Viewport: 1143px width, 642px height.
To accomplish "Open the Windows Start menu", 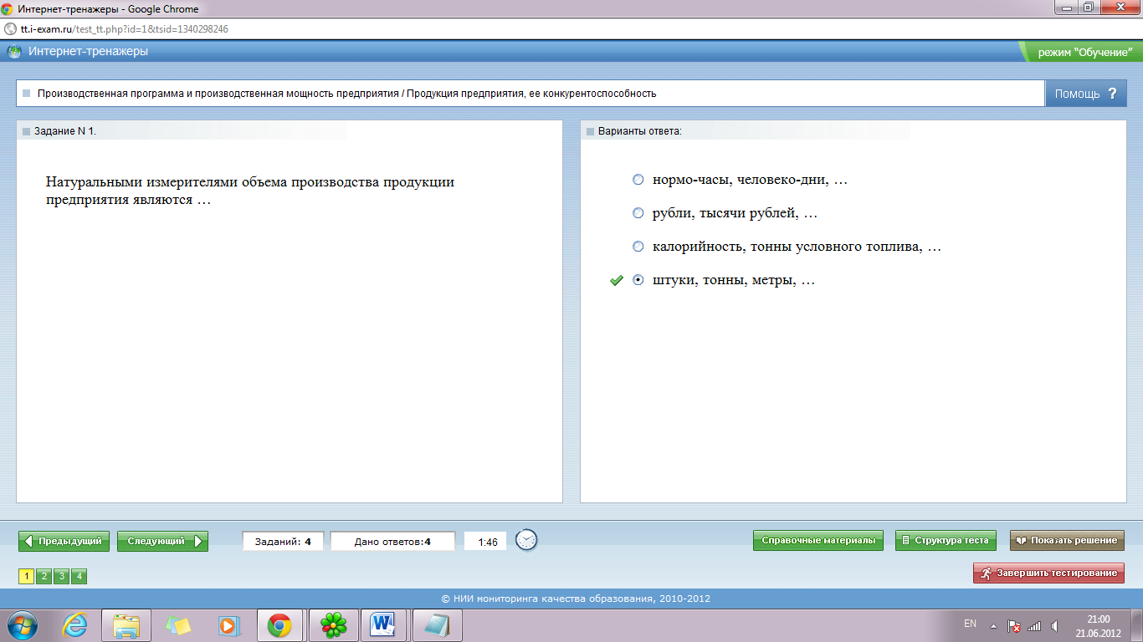I will click(x=23, y=624).
